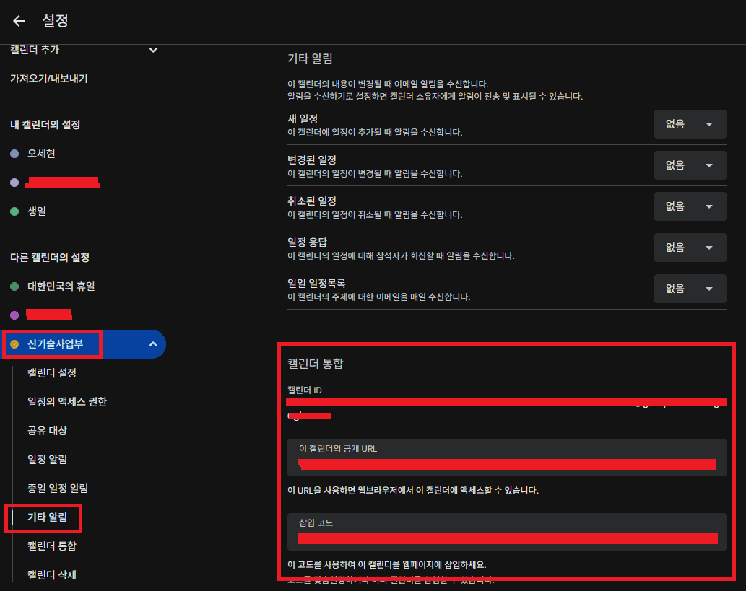Screen dimensions: 746x591
Task: Expand the 캘린더 추가 chevron
Action: coord(152,50)
